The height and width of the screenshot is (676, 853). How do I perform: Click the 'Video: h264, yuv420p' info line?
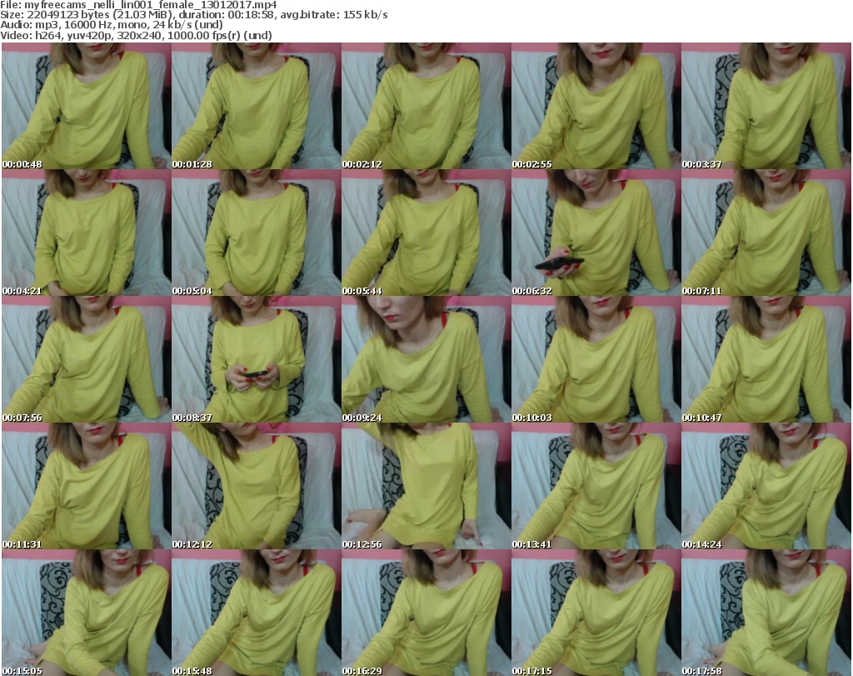coord(136,35)
